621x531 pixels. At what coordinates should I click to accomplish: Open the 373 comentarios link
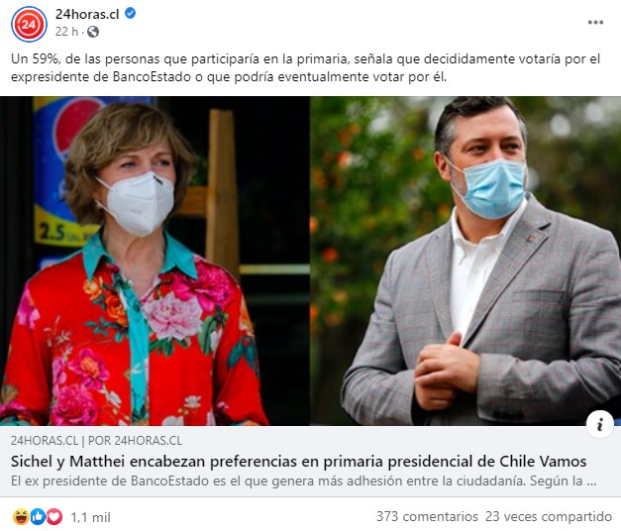pos(427,517)
